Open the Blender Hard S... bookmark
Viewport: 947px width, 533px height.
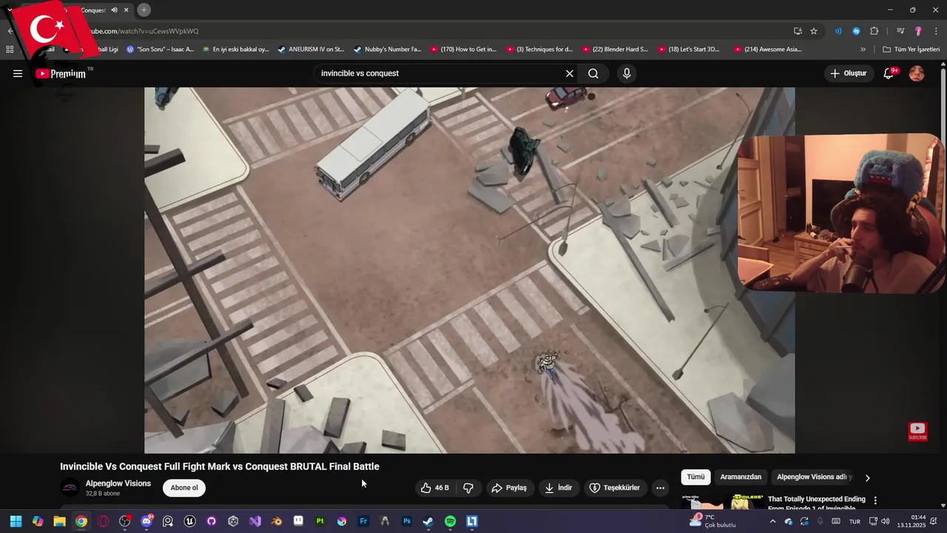[x=615, y=50]
